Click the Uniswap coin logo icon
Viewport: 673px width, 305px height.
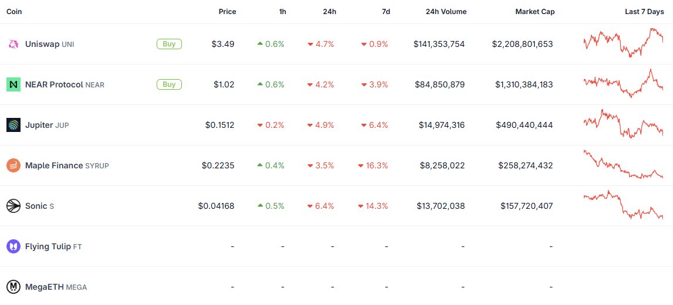tap(13, 44)
